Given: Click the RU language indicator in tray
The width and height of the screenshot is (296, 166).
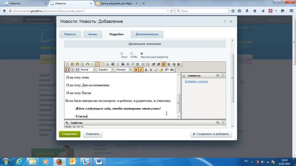Looking at the screenshot, I should (246, 161).
